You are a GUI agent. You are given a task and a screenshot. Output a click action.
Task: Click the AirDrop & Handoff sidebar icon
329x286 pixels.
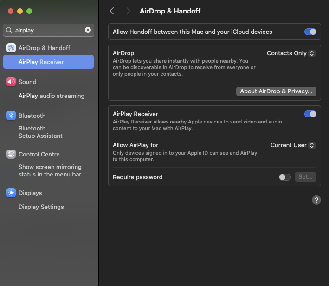(11, 48)
